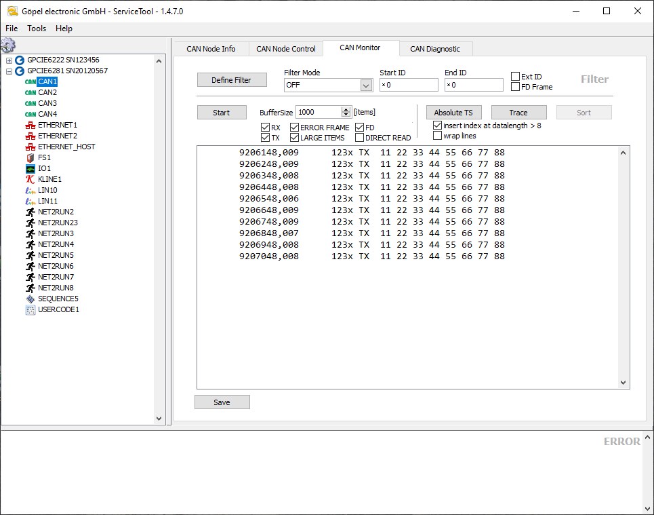The image size is (654, 515).
Task: Open the Help menu
Action: (64, 28)
